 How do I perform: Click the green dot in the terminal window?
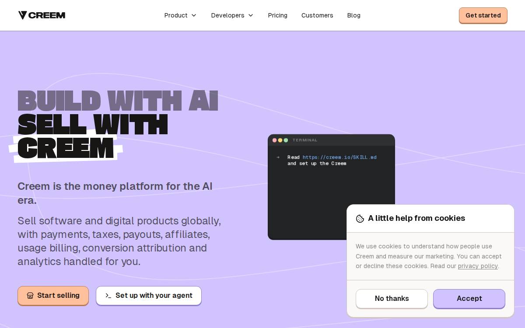pyautogui.click(x=286, y=140)
